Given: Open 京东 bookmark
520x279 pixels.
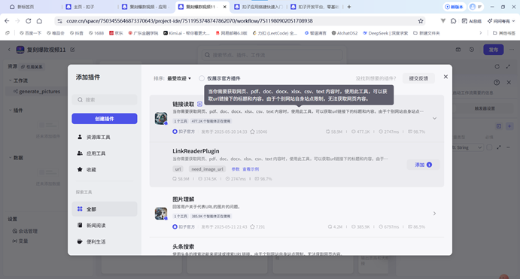Looking at the screenshot, I should pyautogui.click(x=116, y=33).
